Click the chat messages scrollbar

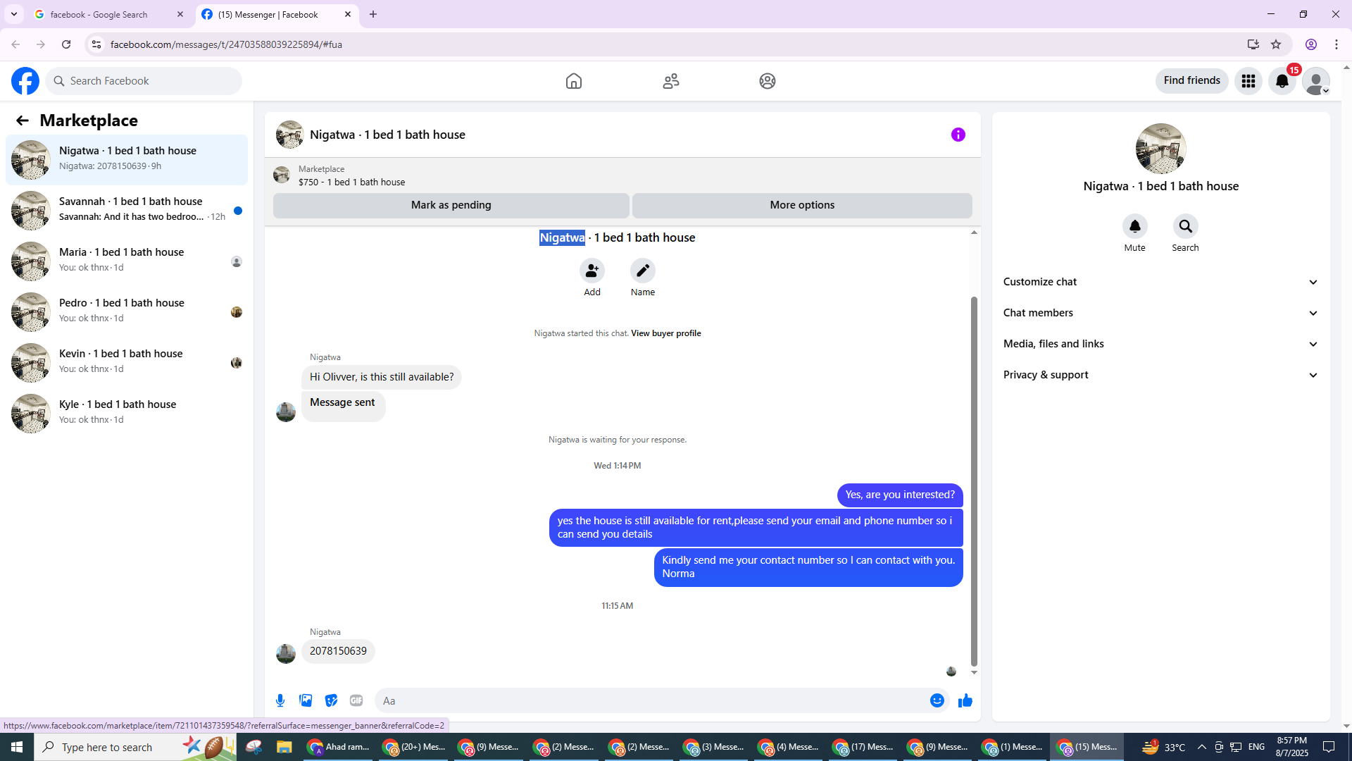coord(974,481)
